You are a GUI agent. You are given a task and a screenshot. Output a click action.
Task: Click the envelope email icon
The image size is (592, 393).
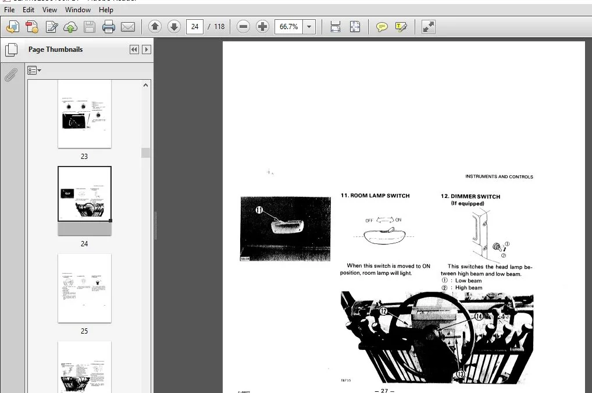(x=128, y=27)
